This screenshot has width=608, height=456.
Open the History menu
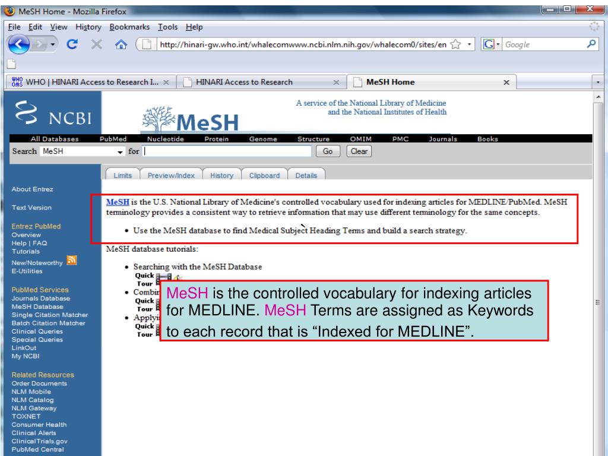(x=88, y=27)
